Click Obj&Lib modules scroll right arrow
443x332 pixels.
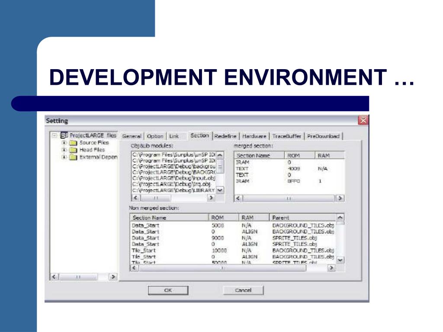coord(211,198)
